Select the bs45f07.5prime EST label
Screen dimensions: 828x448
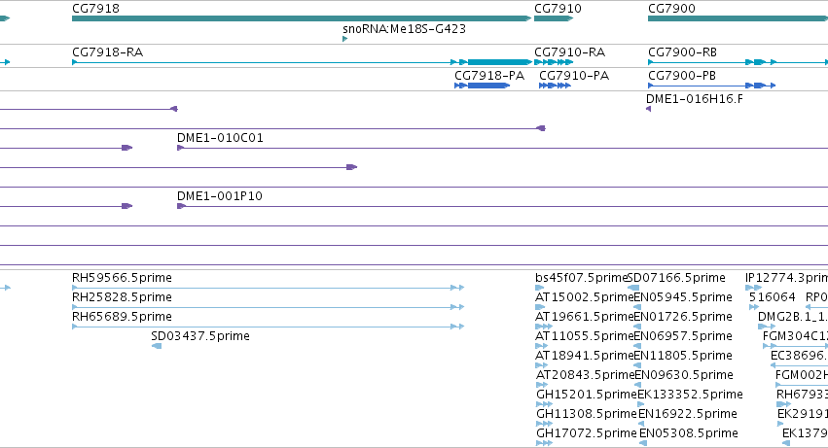tap(580, 278)
